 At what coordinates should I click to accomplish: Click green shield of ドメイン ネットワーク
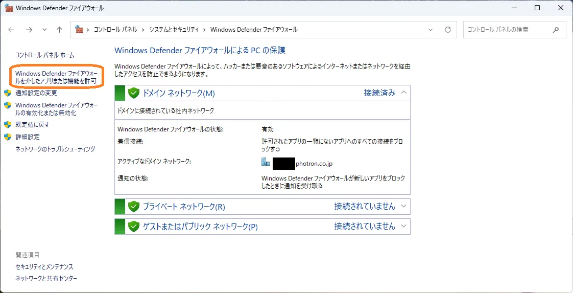pyautogui.click(x=134, y=93)
